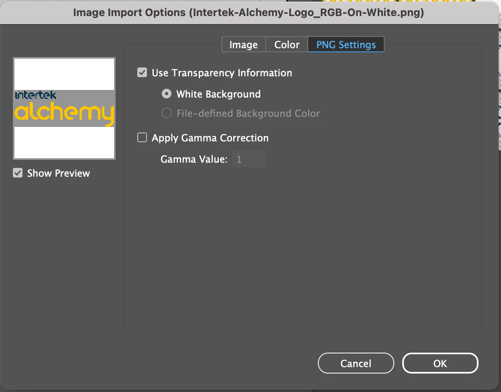Viewport: 501px width, 392px height.
Task: Choose File-defined Background Color option
Action: (166, 113)
